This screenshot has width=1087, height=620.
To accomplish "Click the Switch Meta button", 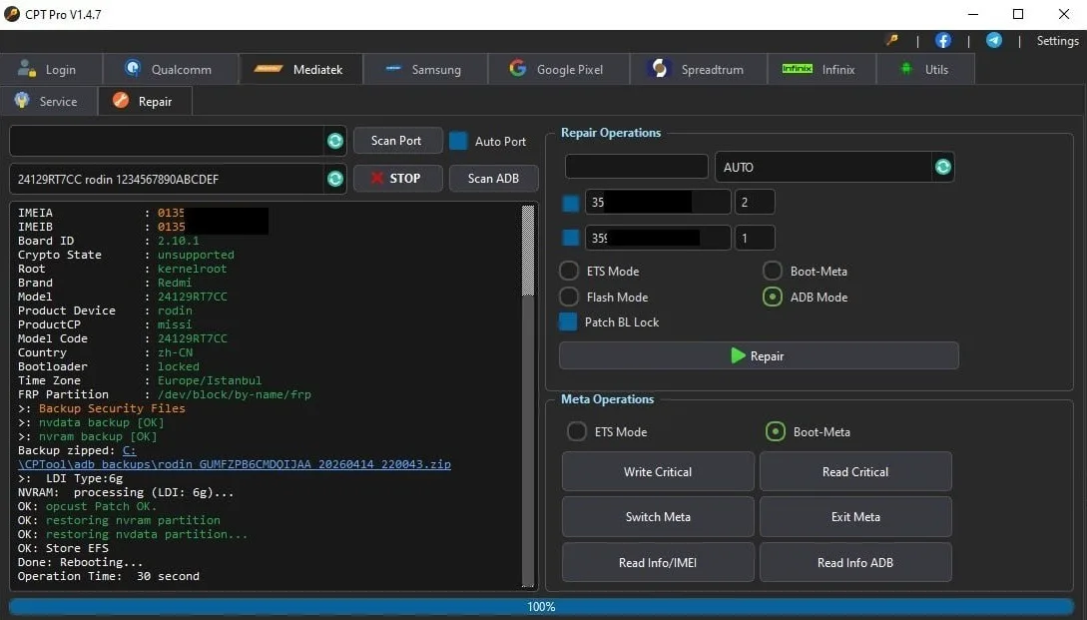I will click(658, 517).
